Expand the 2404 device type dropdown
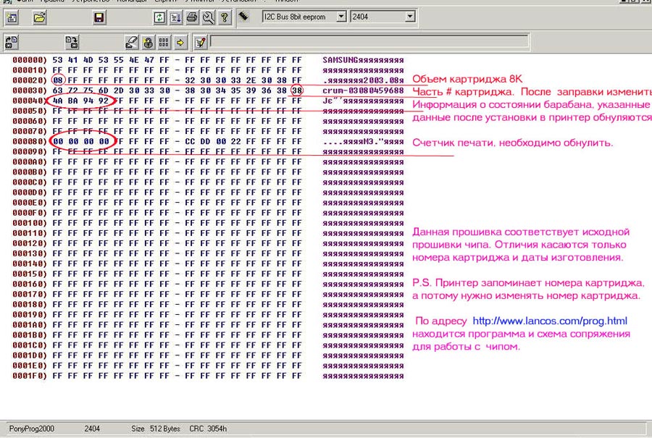 click(410, 17)
